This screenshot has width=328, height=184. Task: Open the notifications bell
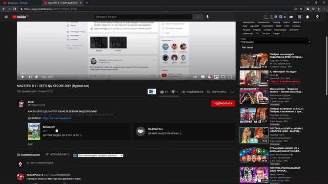(307, 17)
